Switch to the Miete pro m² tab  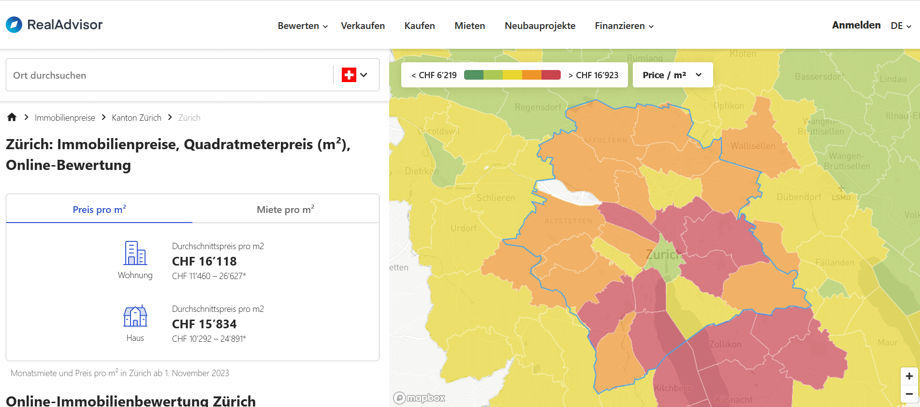click(286, 209)
